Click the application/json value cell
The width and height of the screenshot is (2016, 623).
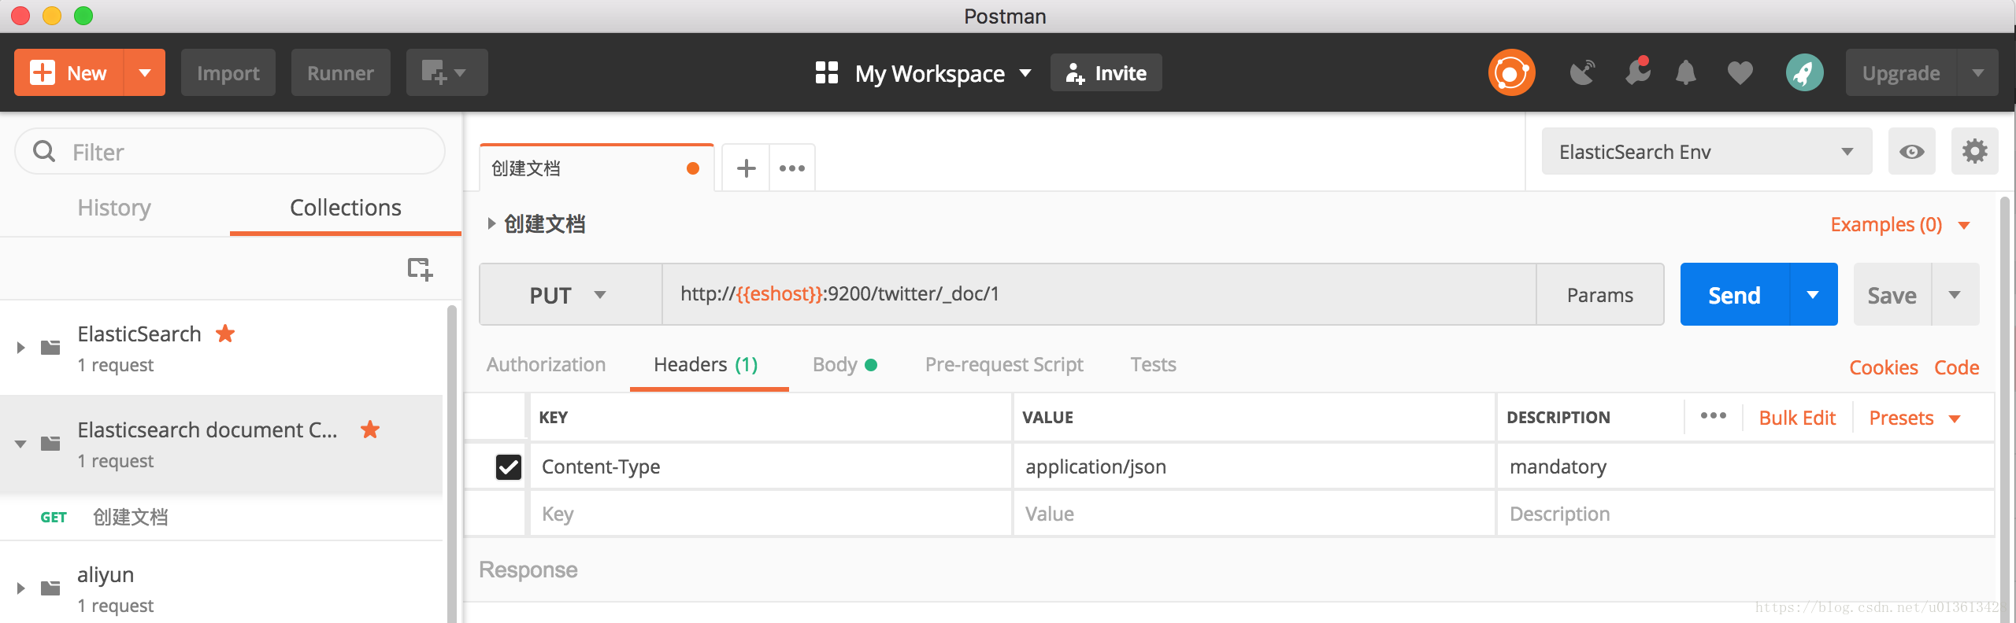click(1254, 466)
